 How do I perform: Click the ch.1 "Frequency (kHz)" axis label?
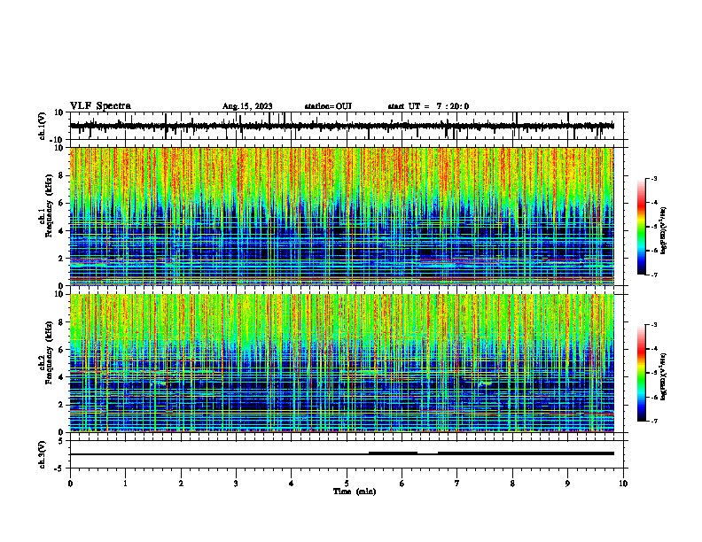(49, 206)
